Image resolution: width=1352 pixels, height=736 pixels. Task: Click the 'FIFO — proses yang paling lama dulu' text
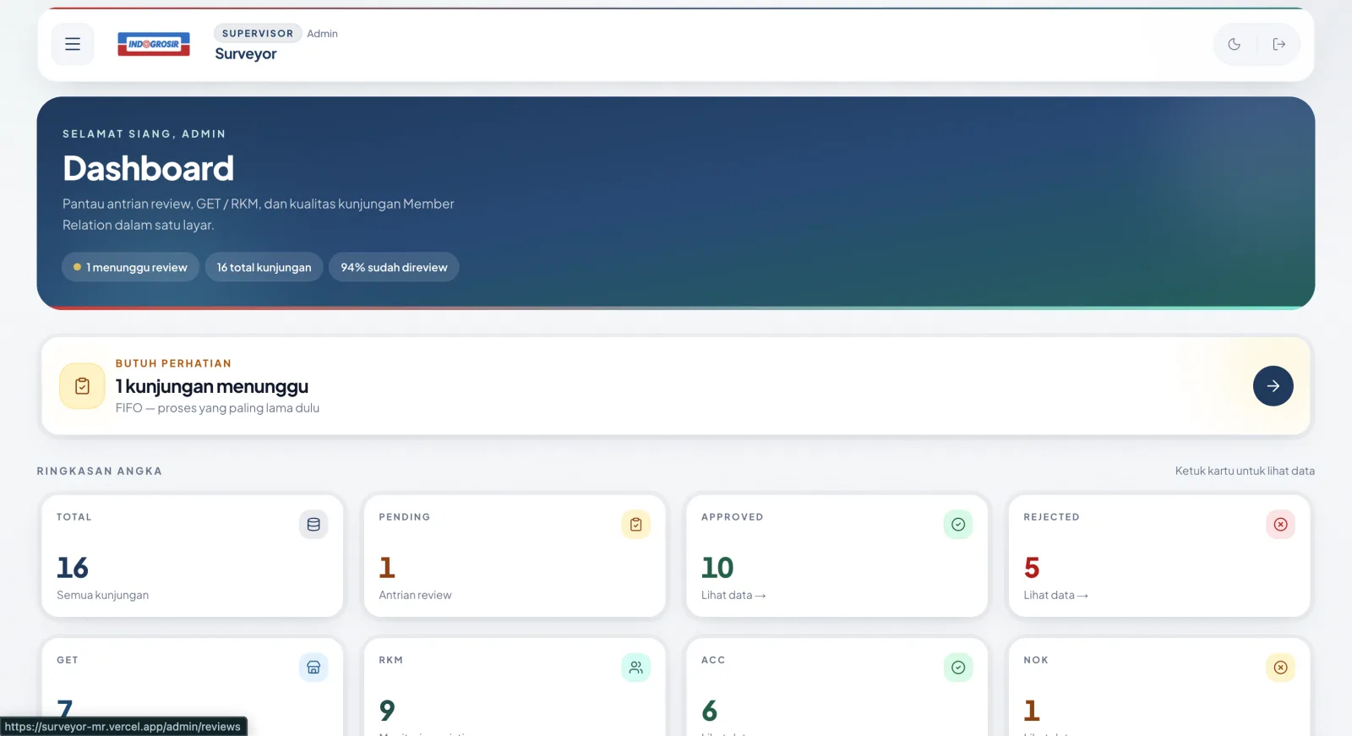click(x=217, y=408)
